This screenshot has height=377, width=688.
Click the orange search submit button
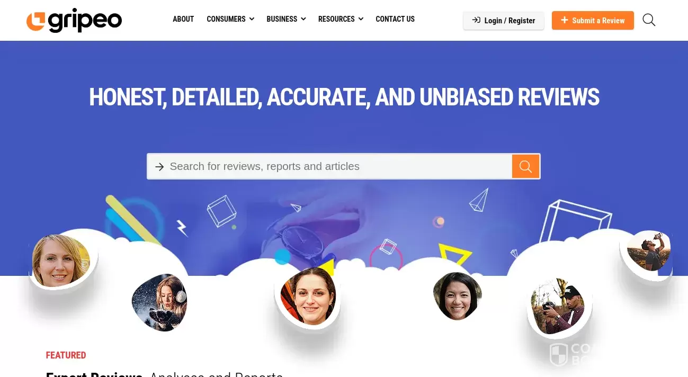[x=525, y=166]
